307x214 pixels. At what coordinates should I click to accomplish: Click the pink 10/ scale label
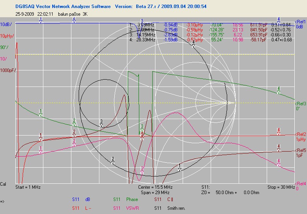pos(3,59)
